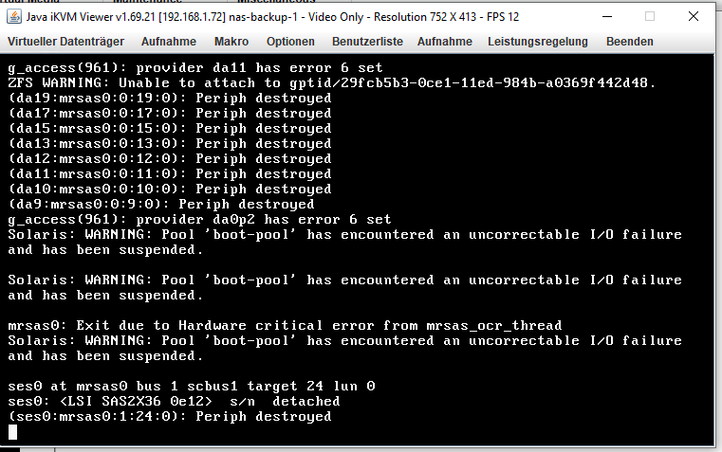Screen dimensions: 722x452
Task: Open the Aufnahme menu next to Benutzerliste
Action: pyautogui.click(x=445, y=42)
